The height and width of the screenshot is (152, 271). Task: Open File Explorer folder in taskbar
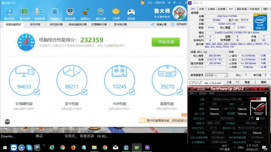[x=94, y=147]
